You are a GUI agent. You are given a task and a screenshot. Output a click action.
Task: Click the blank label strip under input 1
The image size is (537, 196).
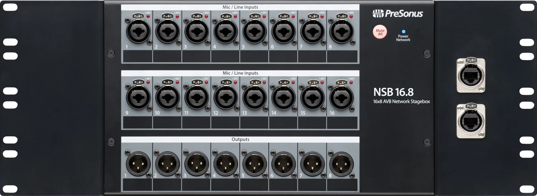137,56
